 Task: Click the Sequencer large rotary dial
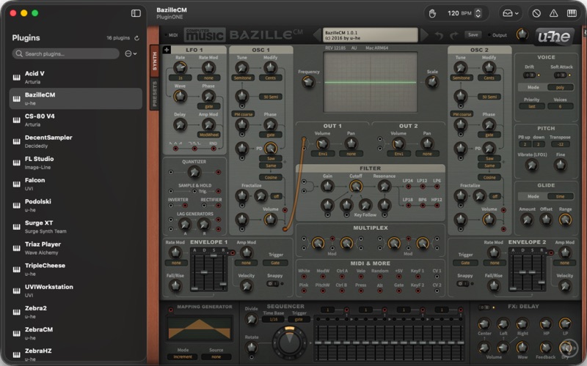coord(289,342)
